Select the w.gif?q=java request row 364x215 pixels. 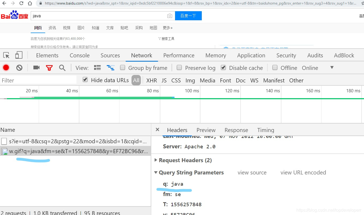coord(75,152)
